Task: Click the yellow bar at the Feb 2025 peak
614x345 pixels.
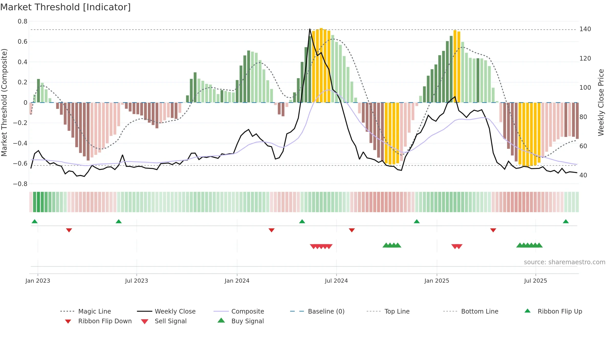Action: (x=455, y=66)
